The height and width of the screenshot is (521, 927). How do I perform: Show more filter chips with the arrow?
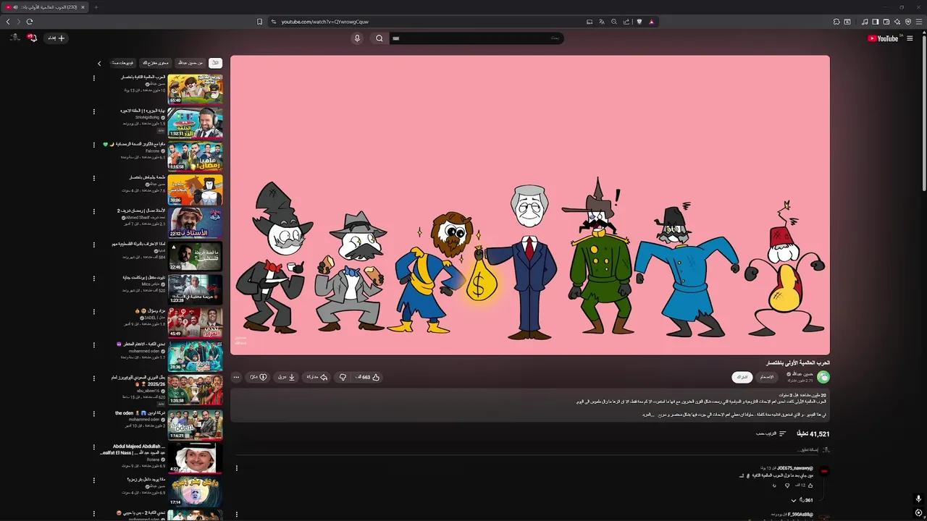pos(99,63)
